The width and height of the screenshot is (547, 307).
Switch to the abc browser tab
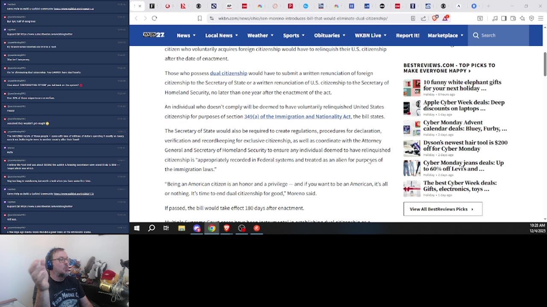pos(382,6)
